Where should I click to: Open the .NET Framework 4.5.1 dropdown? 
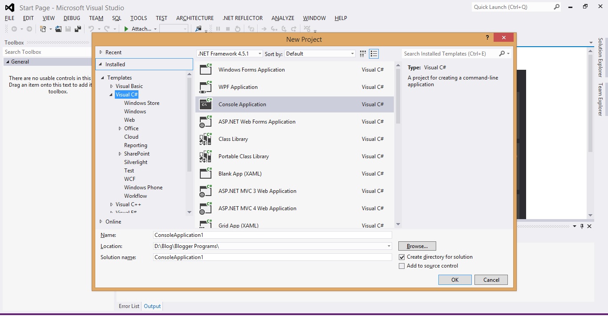click(x=259, y=53)
